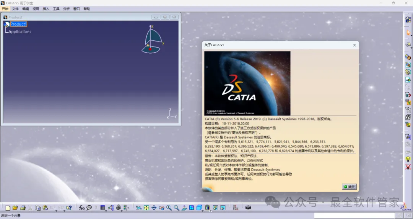Select the Product1 node in the tree

18,24
